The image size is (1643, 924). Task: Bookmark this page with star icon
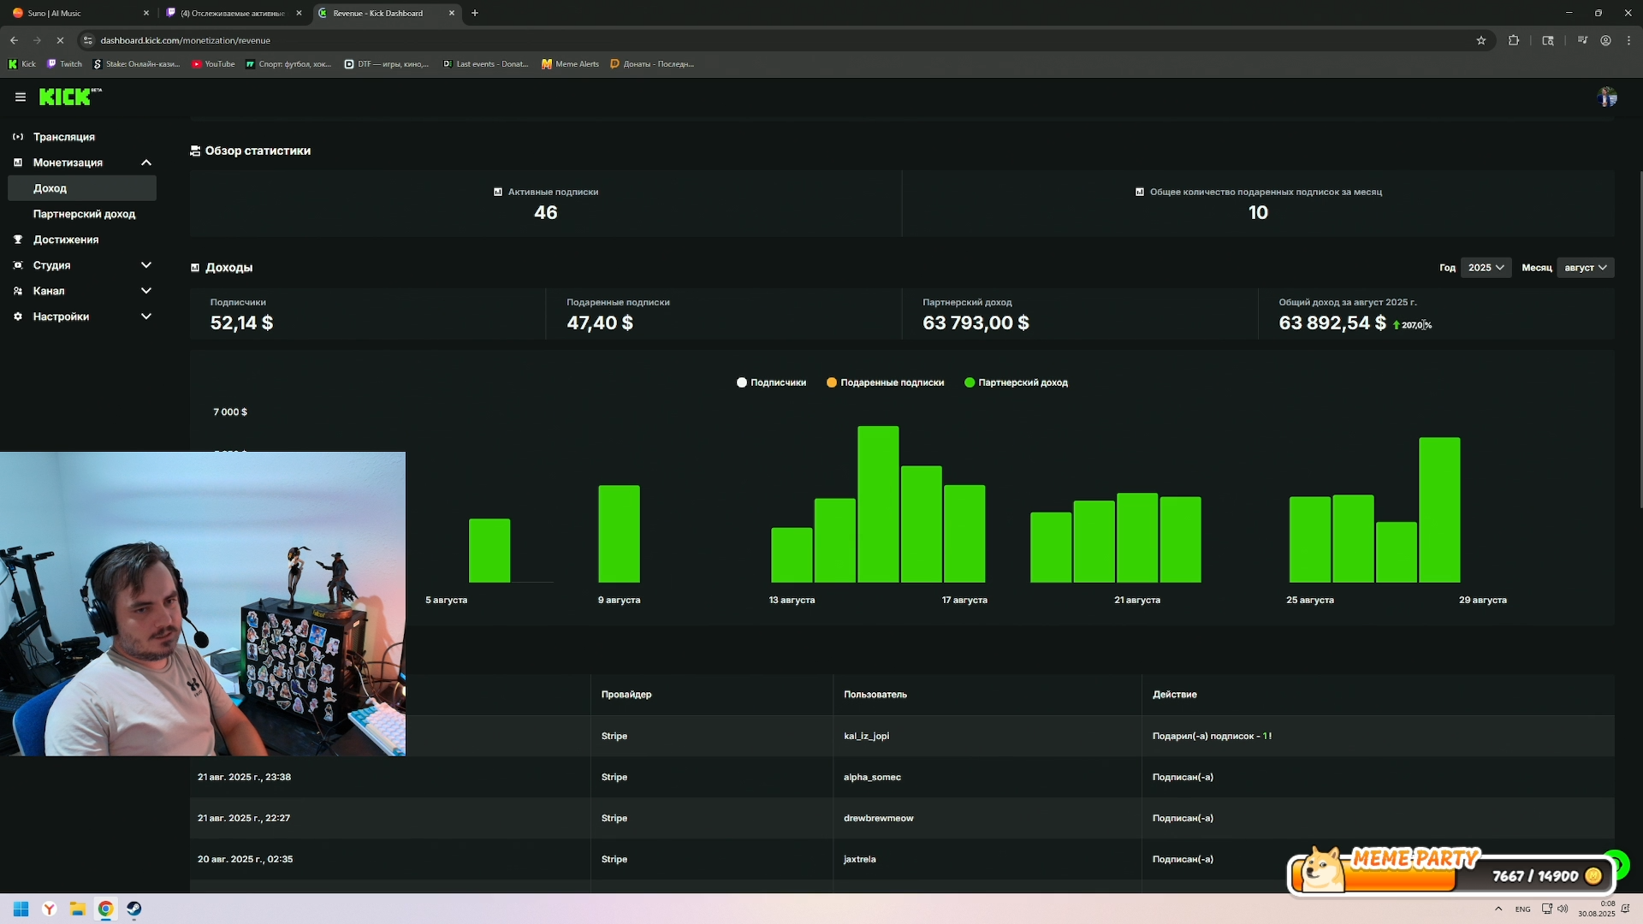[1481, 40]
